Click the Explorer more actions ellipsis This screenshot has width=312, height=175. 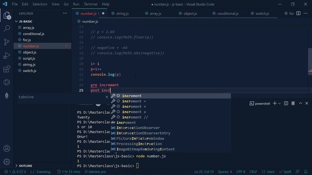pyautogui.click(x=65, y=13)
